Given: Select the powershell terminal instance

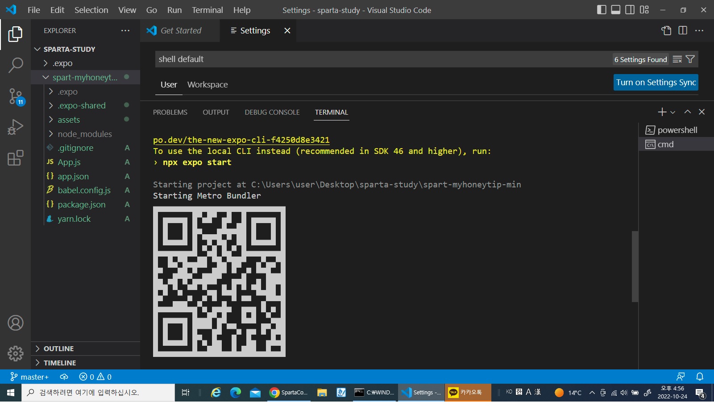Looking at the screenshot, I should point(676,130).
